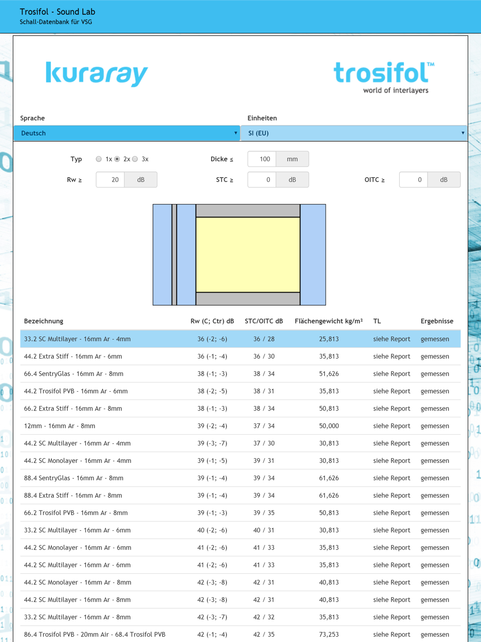Click STC/OITC value 39 / 35

click(264, 513)
